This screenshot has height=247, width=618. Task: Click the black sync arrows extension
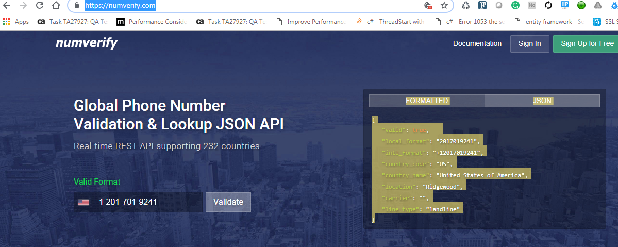548,5
